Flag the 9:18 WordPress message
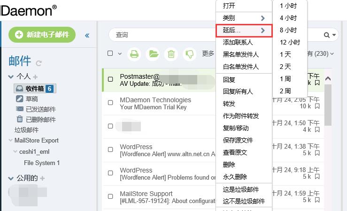 [317, 176]
